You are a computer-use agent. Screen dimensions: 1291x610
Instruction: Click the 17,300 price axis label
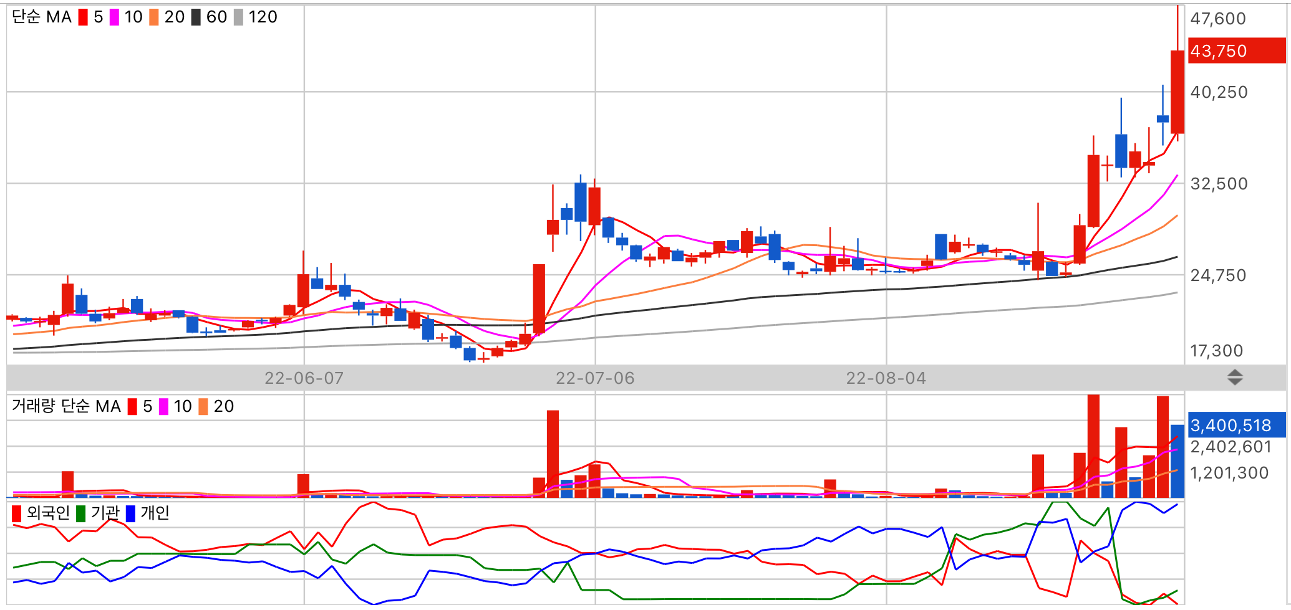point(1217,351)
